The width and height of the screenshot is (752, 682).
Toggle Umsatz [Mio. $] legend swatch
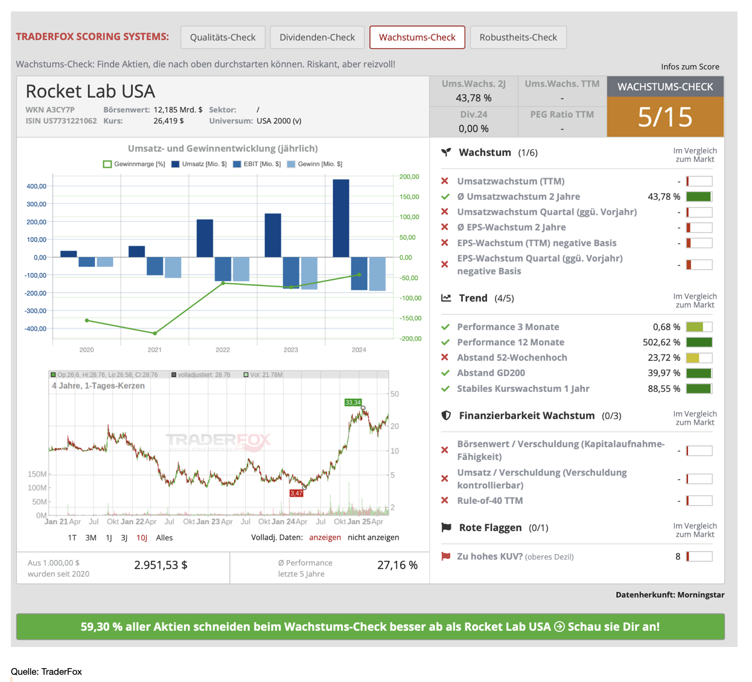[x=176, y=164]
